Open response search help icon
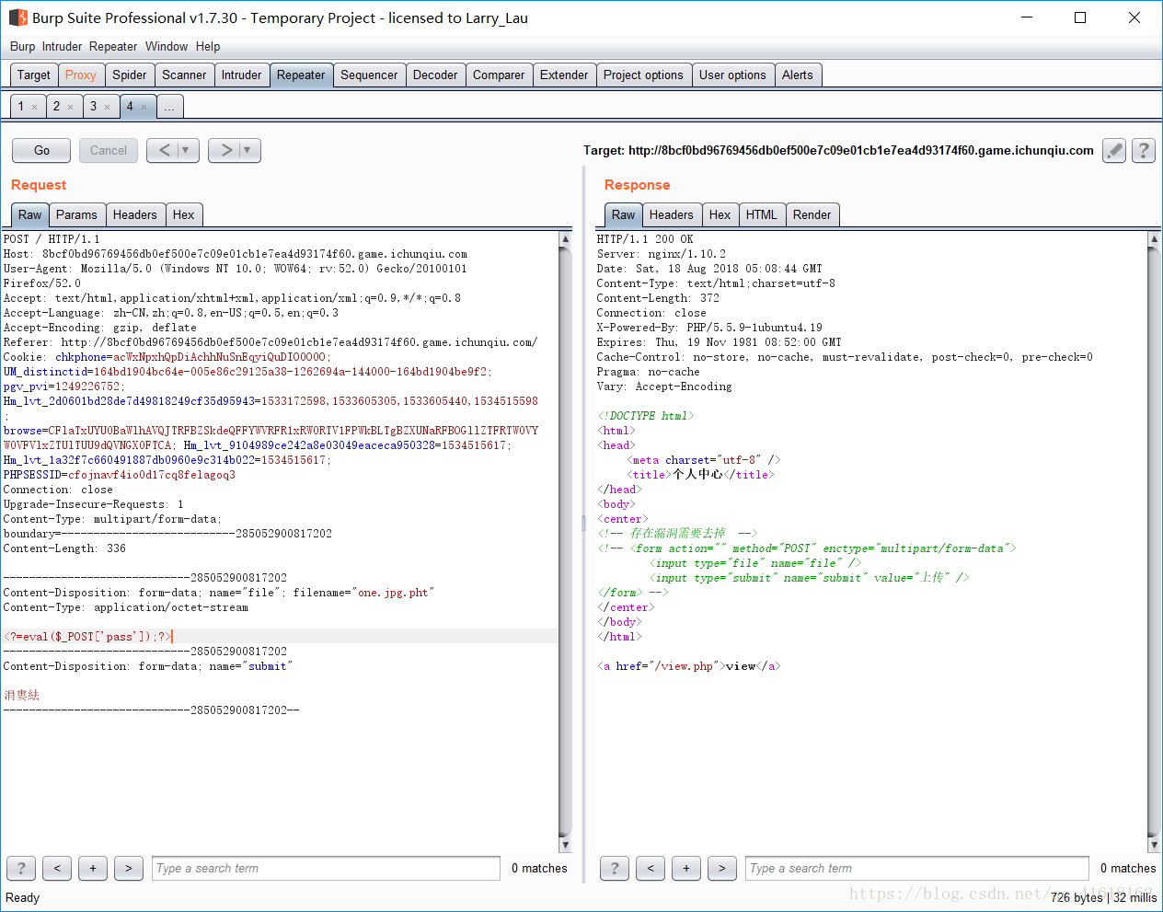Image resolution: width=1163 pixels, height=912 pixels. pyautogui.click(x=615, y=868)
